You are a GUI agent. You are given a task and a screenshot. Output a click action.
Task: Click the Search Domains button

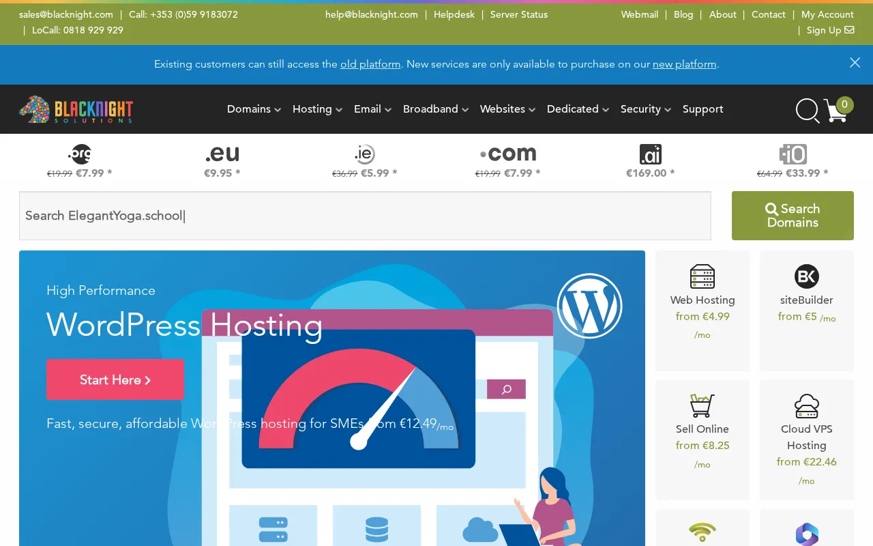(793, 216)
